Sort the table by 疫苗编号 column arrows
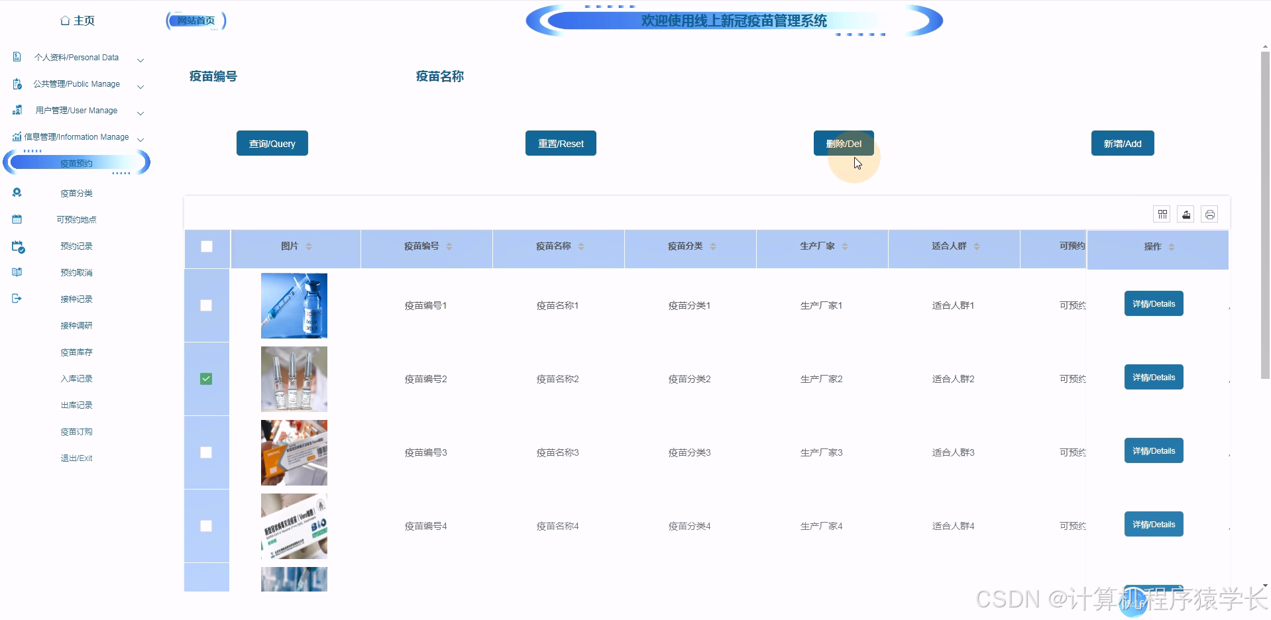This screenshot has height=620, width=1271. pyautogui.click(x=449, y=246)
